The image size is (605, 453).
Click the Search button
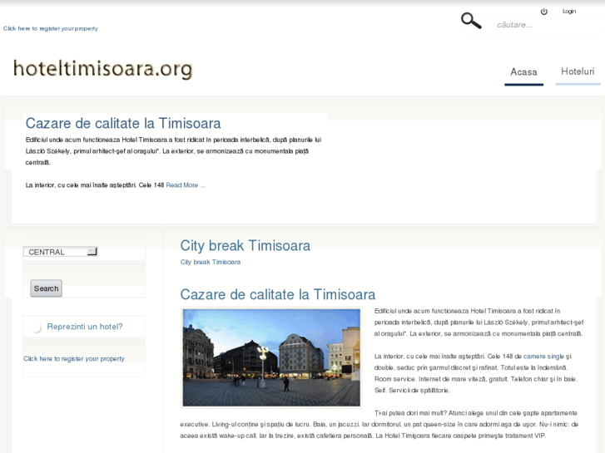47,288
